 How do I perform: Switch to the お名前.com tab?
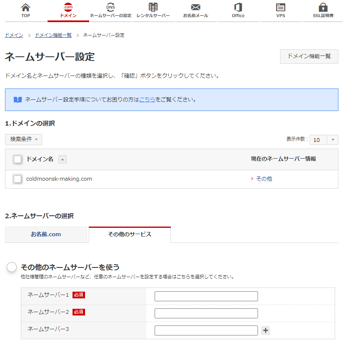[46, 235]
